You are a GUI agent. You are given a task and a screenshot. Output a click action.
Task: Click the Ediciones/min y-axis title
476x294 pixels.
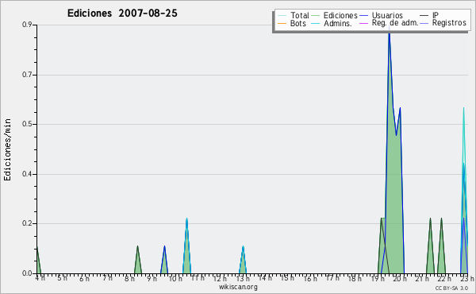[x=7, y=149]
